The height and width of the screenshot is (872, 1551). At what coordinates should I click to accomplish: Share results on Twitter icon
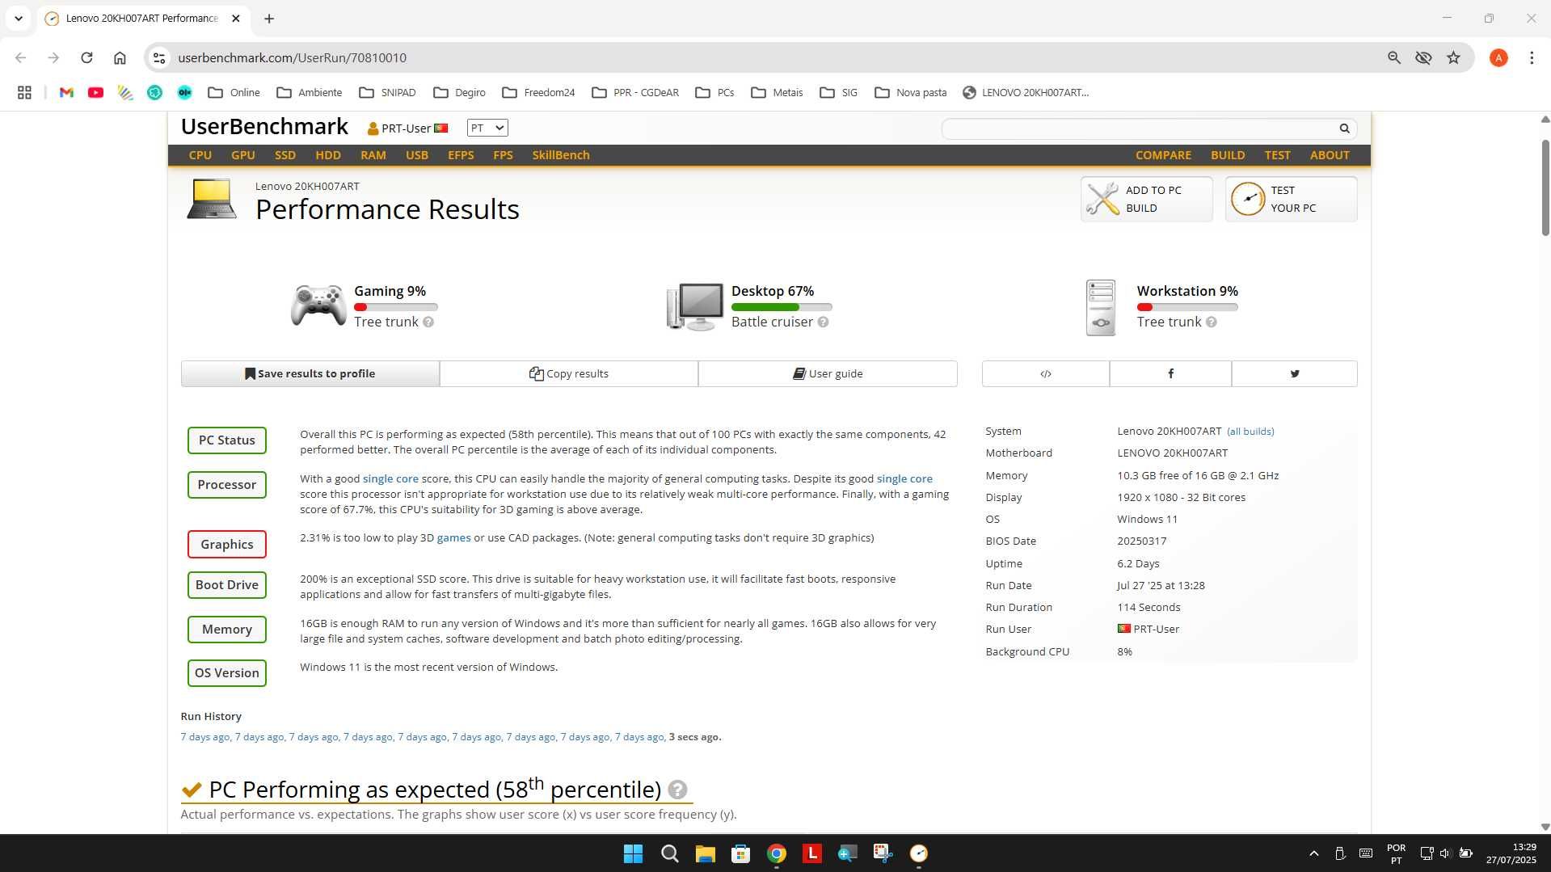pyautogui.click(x=1294, y=373)
